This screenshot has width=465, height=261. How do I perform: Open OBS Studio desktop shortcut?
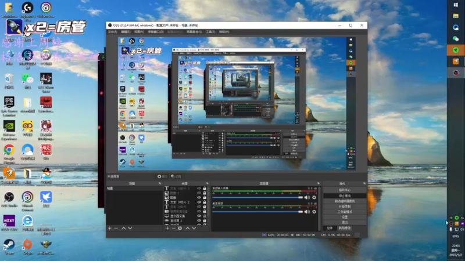[x=9, y=199]
